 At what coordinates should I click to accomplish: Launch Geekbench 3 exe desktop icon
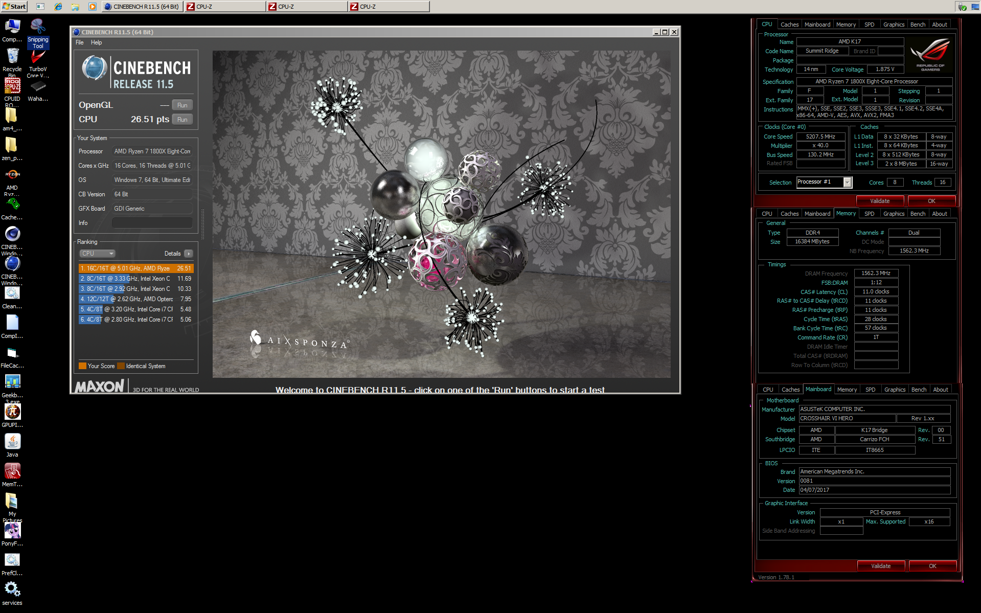tap(12, 389)
